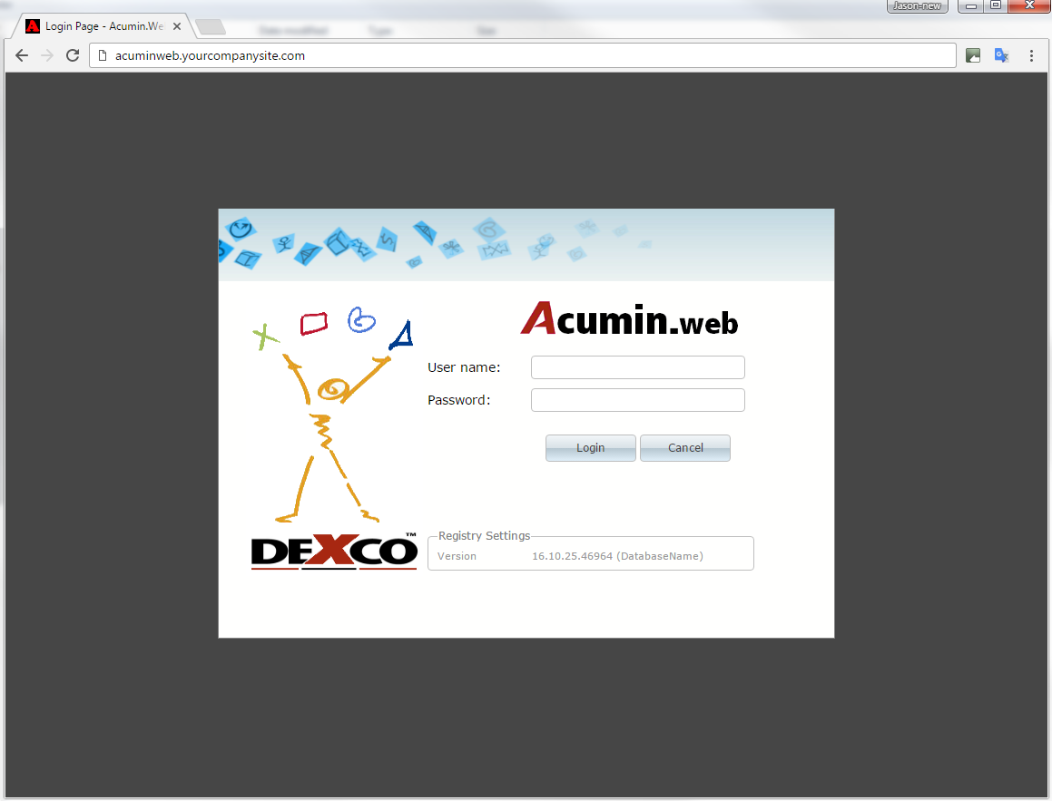The height and width of the screenshot is (801, 1052).
Task: Click the green picture extension icon
Action: pyautogui.click(x=973, y=55)
